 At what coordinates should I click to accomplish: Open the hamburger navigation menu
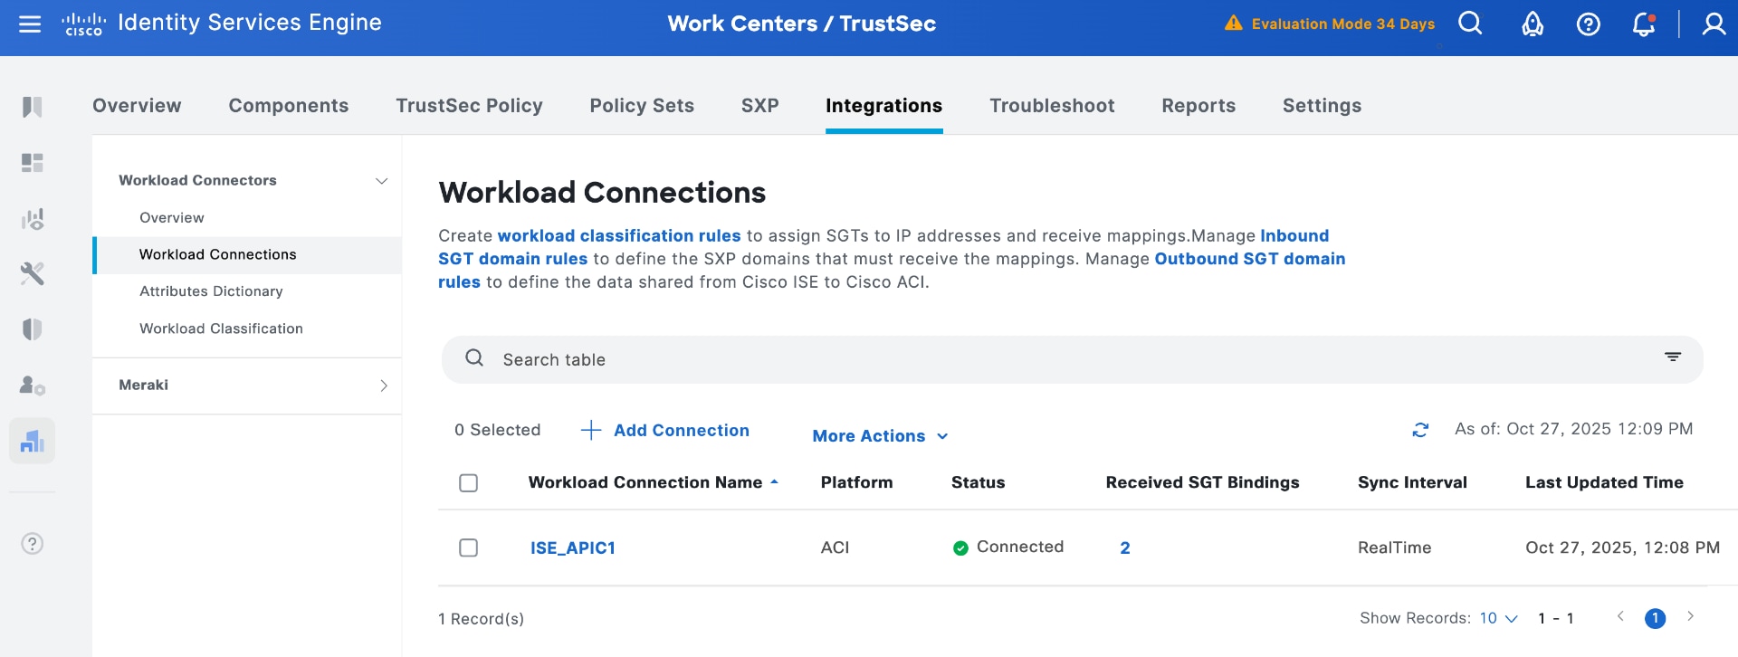30,24
